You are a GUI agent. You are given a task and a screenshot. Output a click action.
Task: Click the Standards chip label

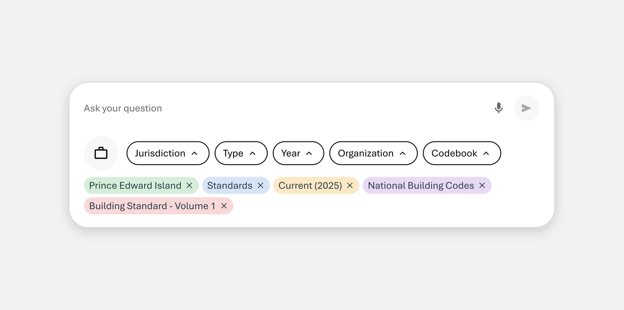pos(230,186)
